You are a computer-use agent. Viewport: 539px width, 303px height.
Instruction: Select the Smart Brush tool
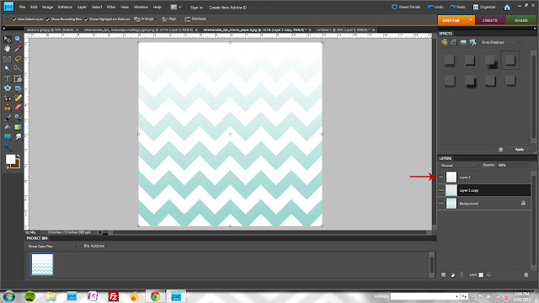tap(18, 118)
